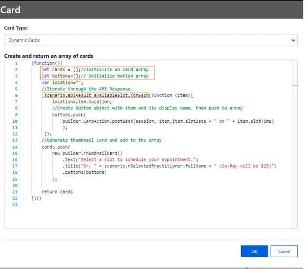307x269 pixels.
Task: Click "scenario.apiResult_avaliableSlot.forEach" text
Action: coord(96,95)
